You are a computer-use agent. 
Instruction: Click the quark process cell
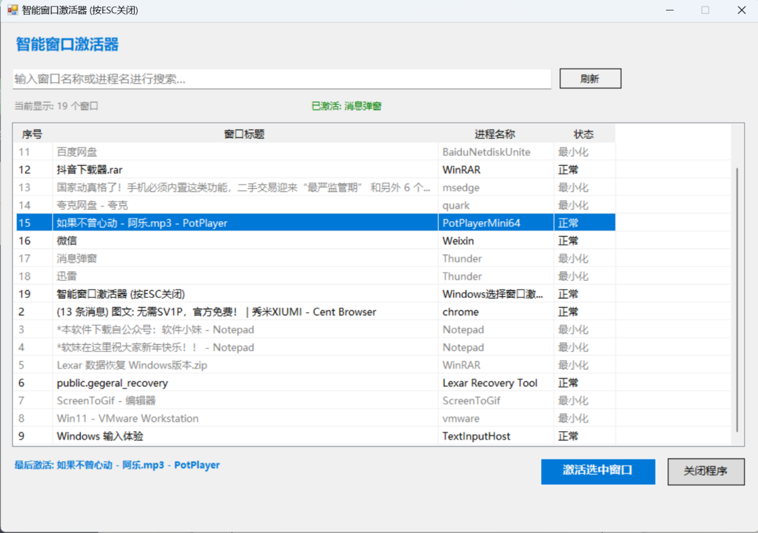pyautogui.click(x=496, y=205)
